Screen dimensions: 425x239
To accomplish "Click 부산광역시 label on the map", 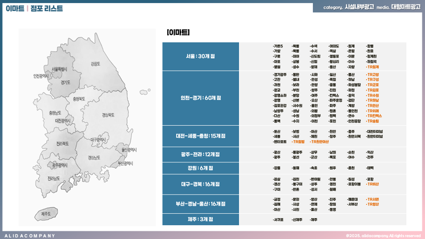I will click(x=125, y=163).
